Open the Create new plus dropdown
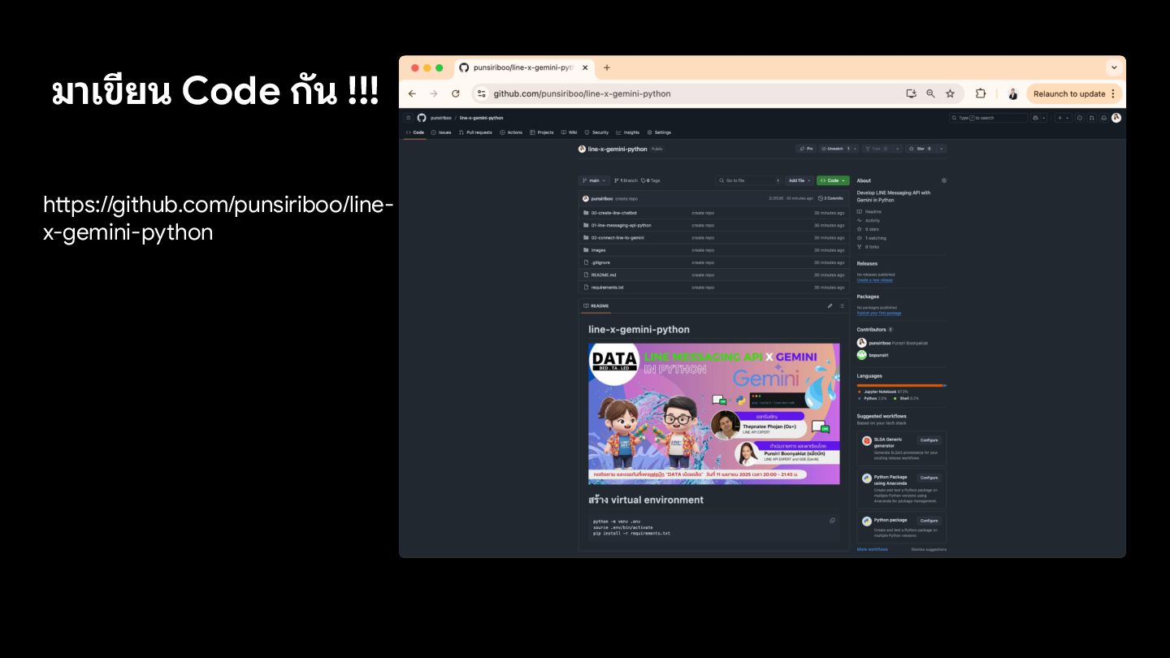 [x=1063, y=118]
